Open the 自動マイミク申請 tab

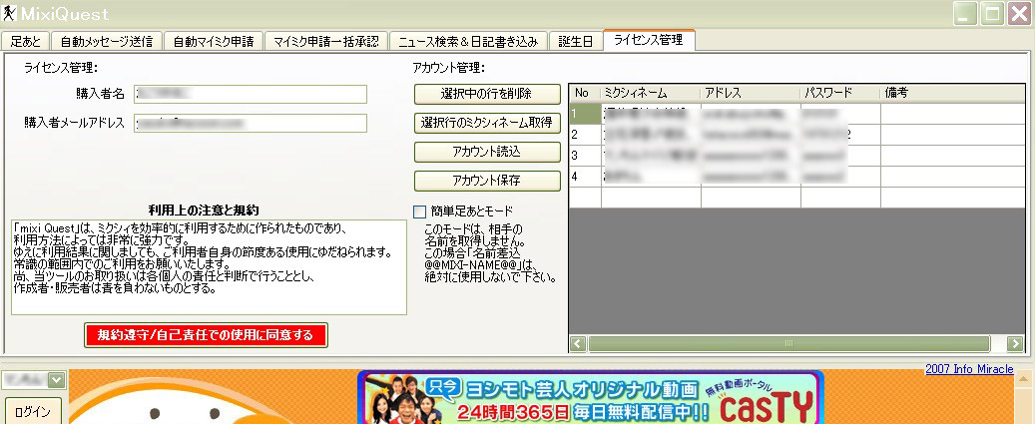tap(213, 41)
